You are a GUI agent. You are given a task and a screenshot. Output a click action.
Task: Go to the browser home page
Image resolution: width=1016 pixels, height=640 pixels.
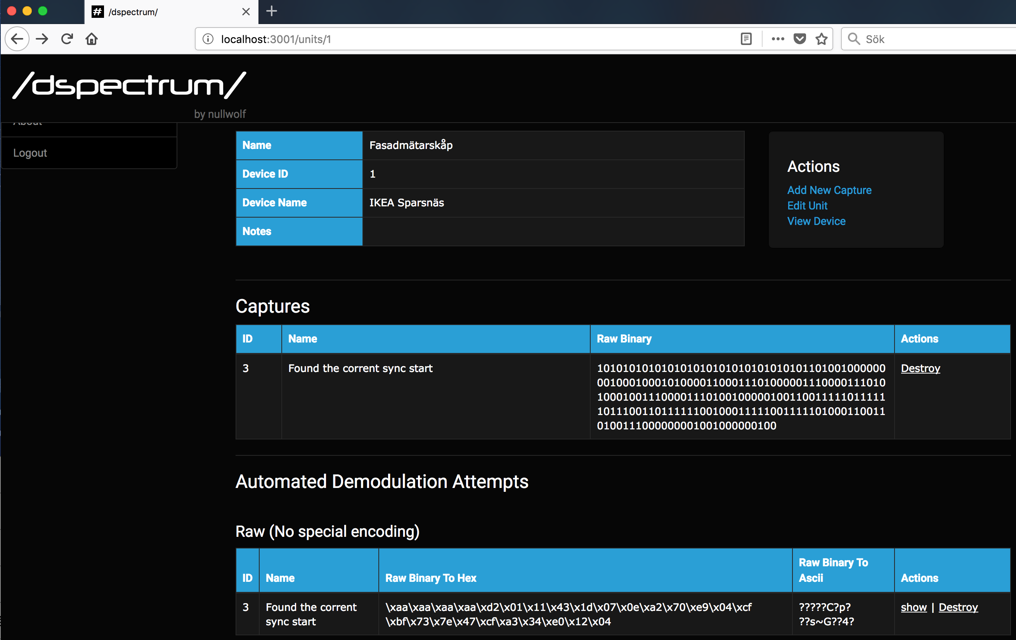pyautogui.click(x=92, y=39)
